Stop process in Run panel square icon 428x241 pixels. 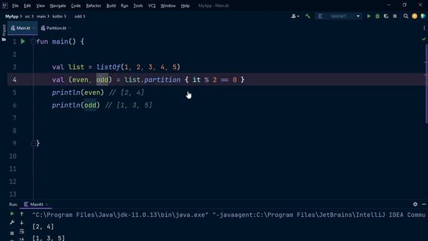coord(12,233)
